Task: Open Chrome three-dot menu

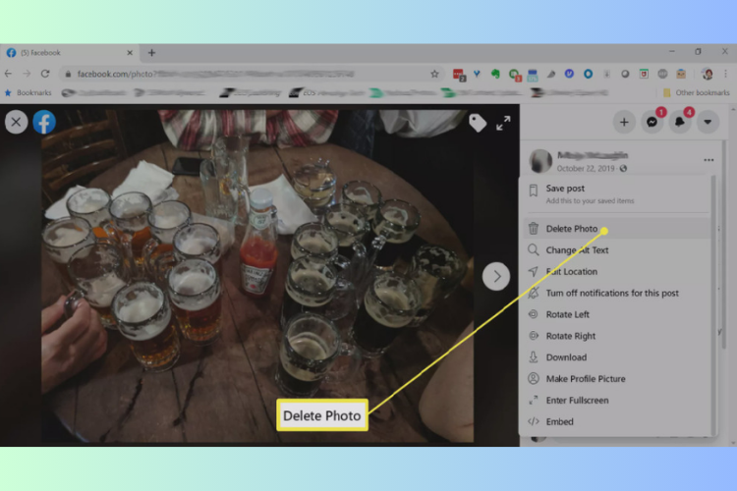Action: coord(726,74)
